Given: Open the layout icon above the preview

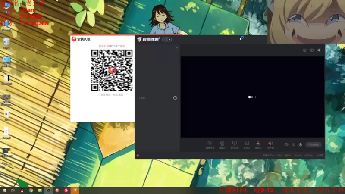Looking at the screenshot, I should pyautogui.click(x=312, y=50).
